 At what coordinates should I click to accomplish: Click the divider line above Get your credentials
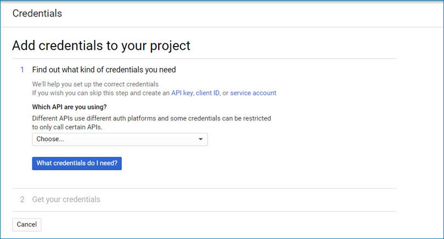[x=205, y=189]
